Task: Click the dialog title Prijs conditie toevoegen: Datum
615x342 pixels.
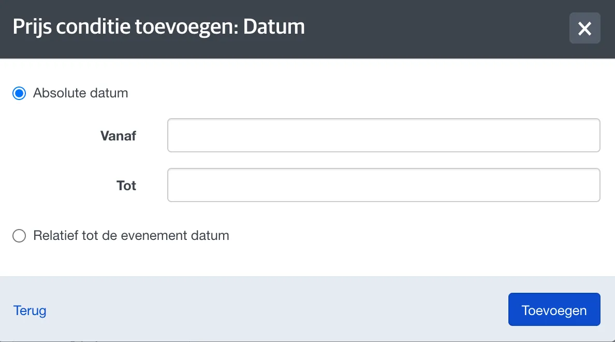Action: [158, 27]
